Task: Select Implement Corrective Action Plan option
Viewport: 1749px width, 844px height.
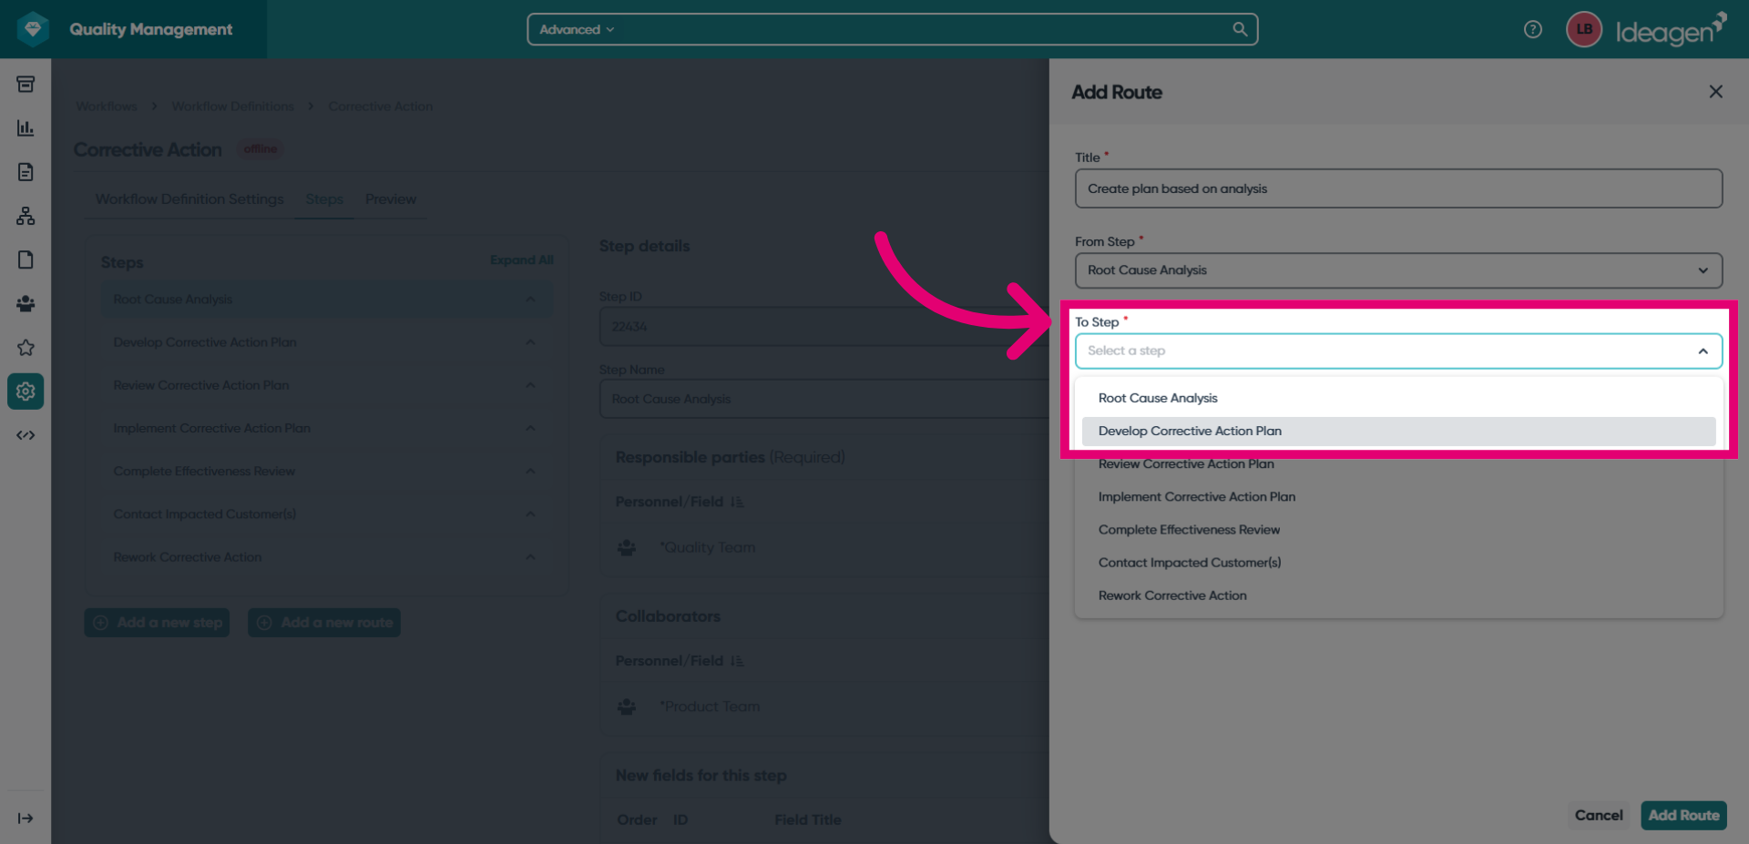Action: point(1398,496)
